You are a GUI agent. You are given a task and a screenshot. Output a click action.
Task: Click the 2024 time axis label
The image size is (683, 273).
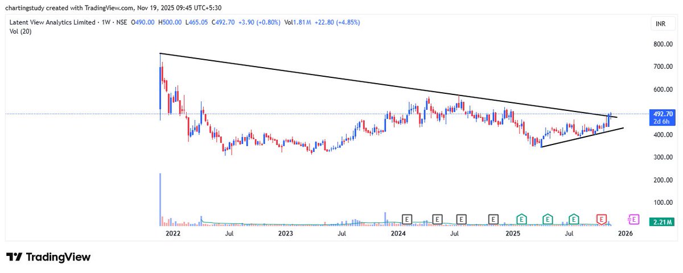[x=399, y=233]
